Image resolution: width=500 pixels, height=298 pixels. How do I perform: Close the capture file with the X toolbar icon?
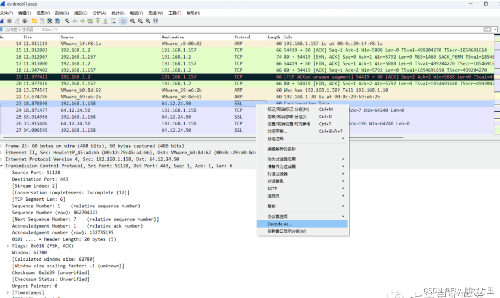point(50,21)
